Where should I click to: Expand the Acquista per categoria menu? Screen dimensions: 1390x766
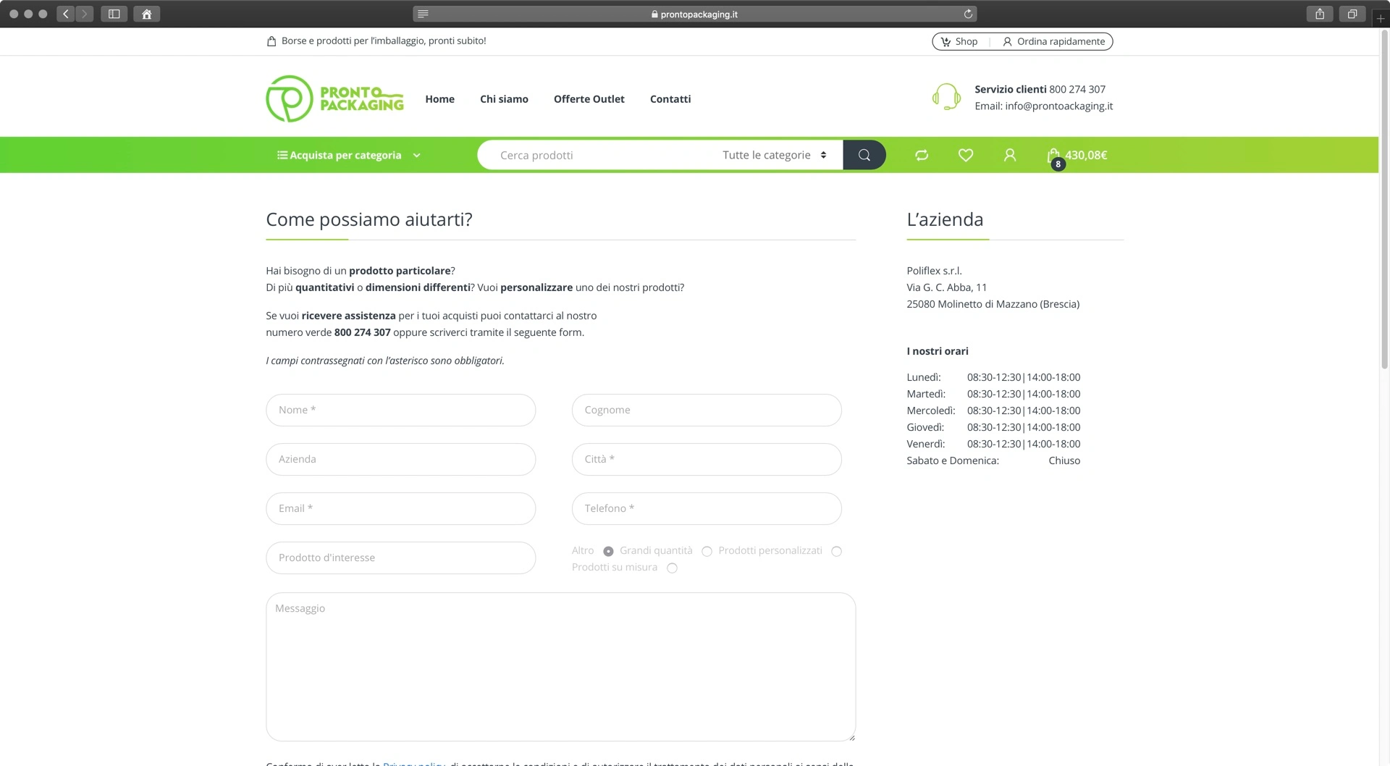coord(348,155)
